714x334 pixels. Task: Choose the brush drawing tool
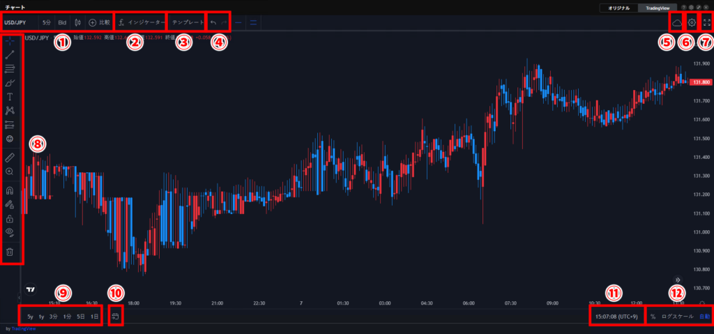coord(10,82)
